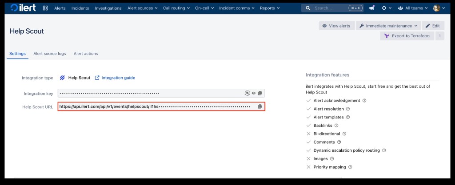
Task: Click help icon beside Priority mapping
Action: click(350, 167)
